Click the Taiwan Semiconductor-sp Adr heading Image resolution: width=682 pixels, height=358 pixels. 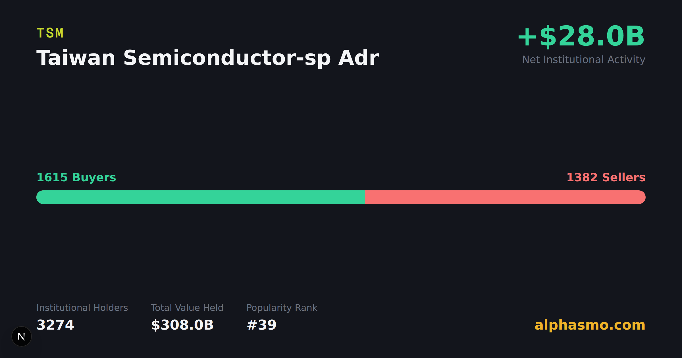[208, 58]
